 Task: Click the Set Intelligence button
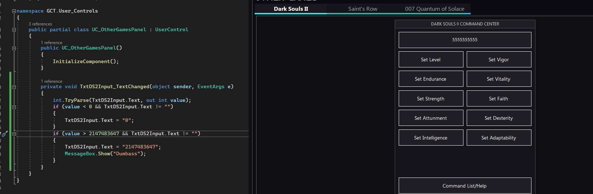[x=431, y=138]
